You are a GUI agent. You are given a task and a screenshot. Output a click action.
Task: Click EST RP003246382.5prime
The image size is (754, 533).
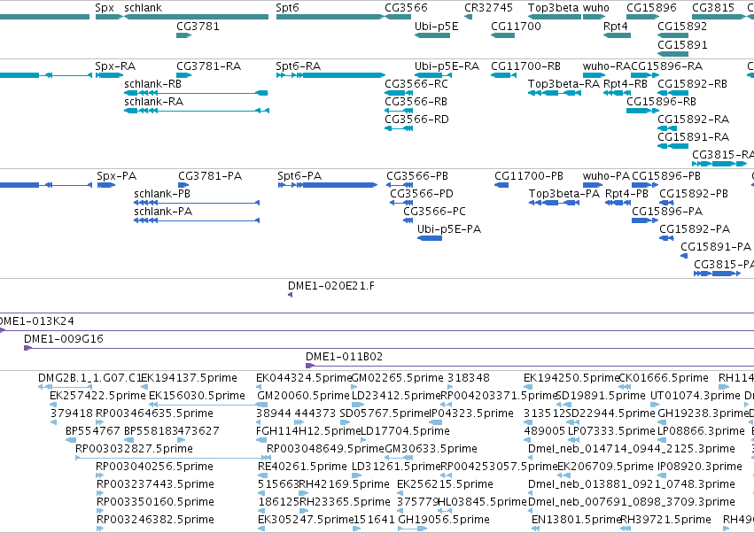[x=155, y=520]
